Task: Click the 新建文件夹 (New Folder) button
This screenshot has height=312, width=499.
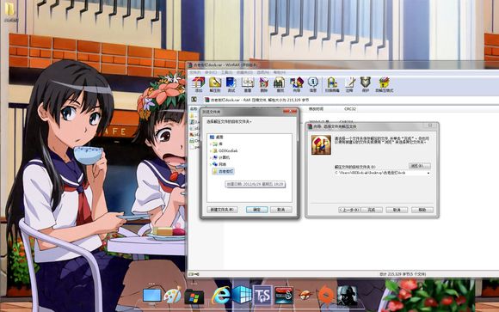Action: (222, 210)
